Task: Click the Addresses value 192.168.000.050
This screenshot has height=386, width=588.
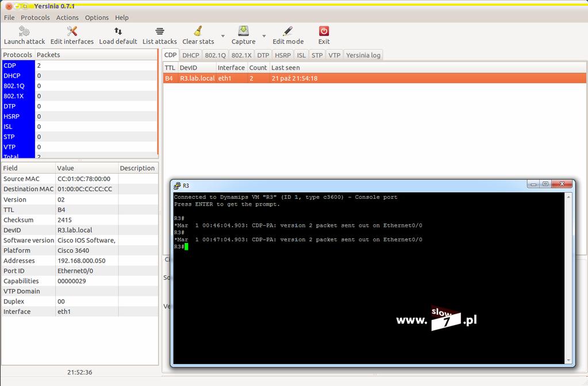Action: point(82,260)
